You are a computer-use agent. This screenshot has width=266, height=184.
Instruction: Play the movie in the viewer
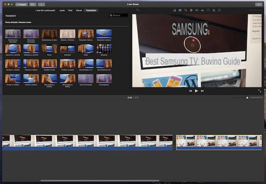pos(196,91)
